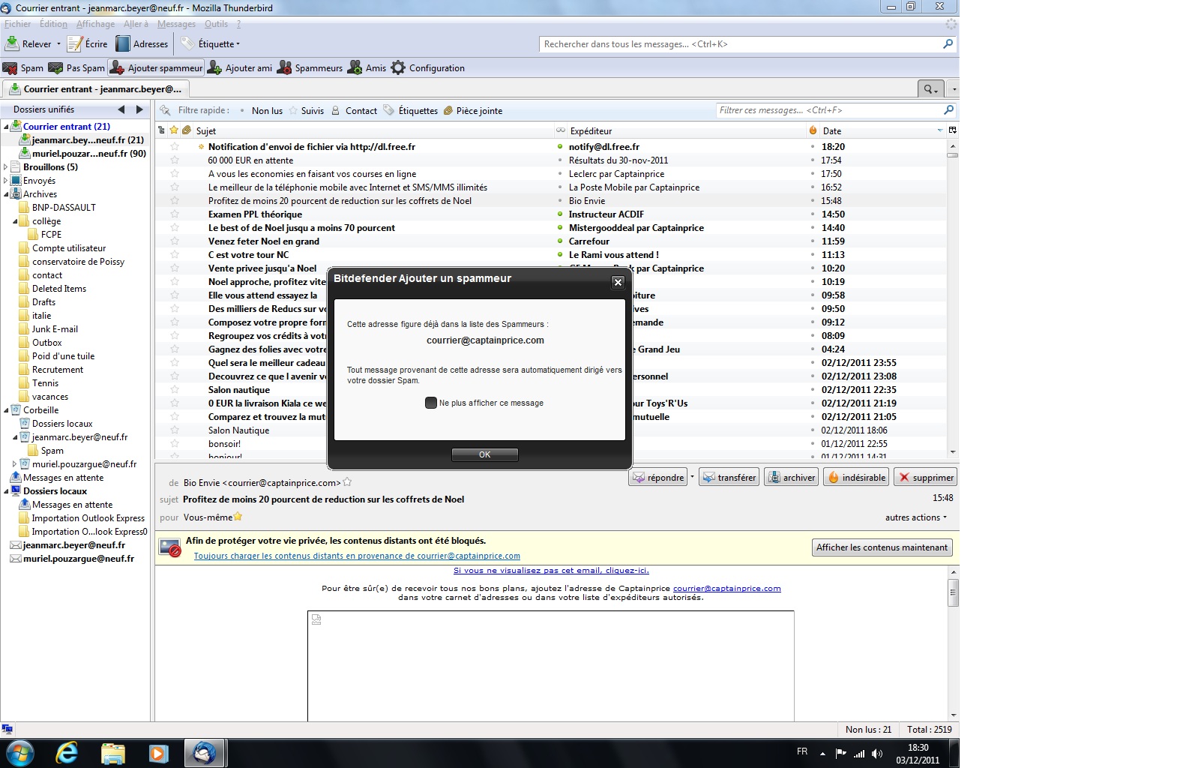This screenshot has height=768, width=1201.
Task: Click the message body scrollbar thumb
Action: click(954, 592)
